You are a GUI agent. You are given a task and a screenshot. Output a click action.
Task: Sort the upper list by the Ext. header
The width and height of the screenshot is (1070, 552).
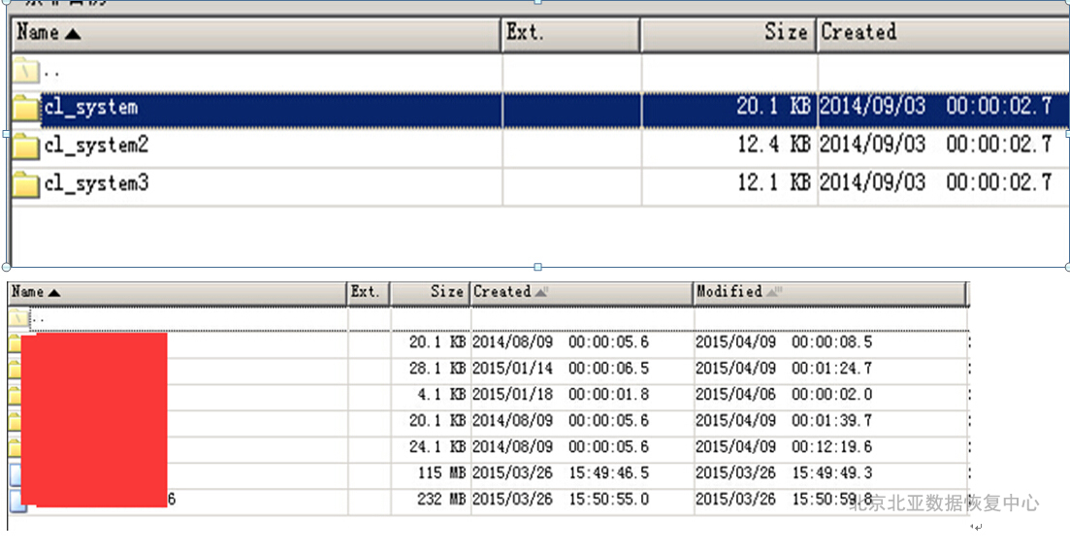[x=570, y=34]
